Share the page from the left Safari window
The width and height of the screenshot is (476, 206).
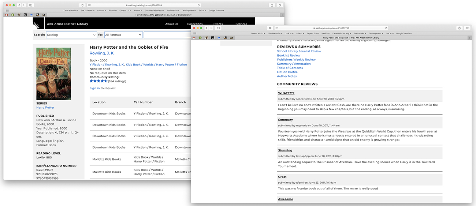click(x=272, y=5)
